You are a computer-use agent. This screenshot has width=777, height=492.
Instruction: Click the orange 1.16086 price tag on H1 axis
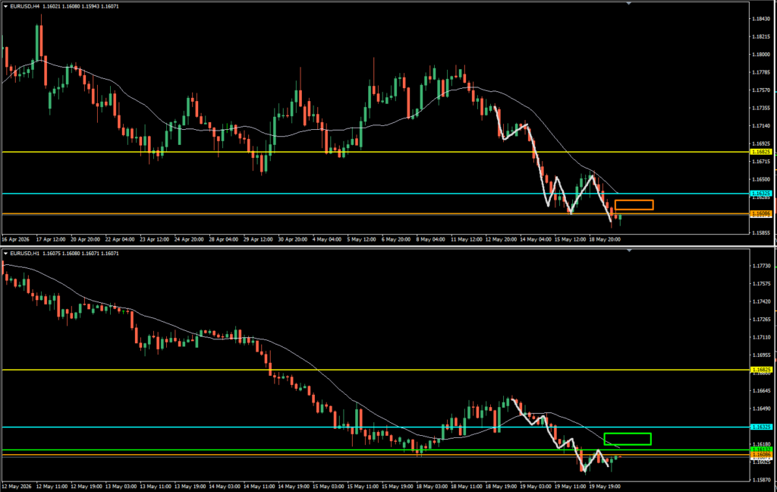(761, 454)
